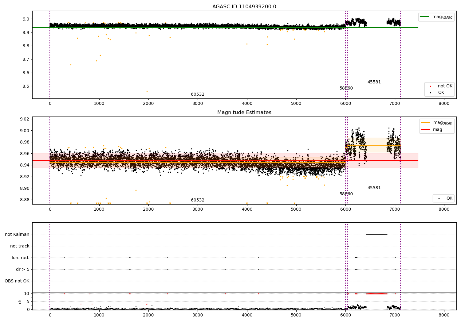Click the 8000 x-axis tick of the bottom plot
Image resolution: width=461 pixels, height=322 pixels.
[444, 315]
